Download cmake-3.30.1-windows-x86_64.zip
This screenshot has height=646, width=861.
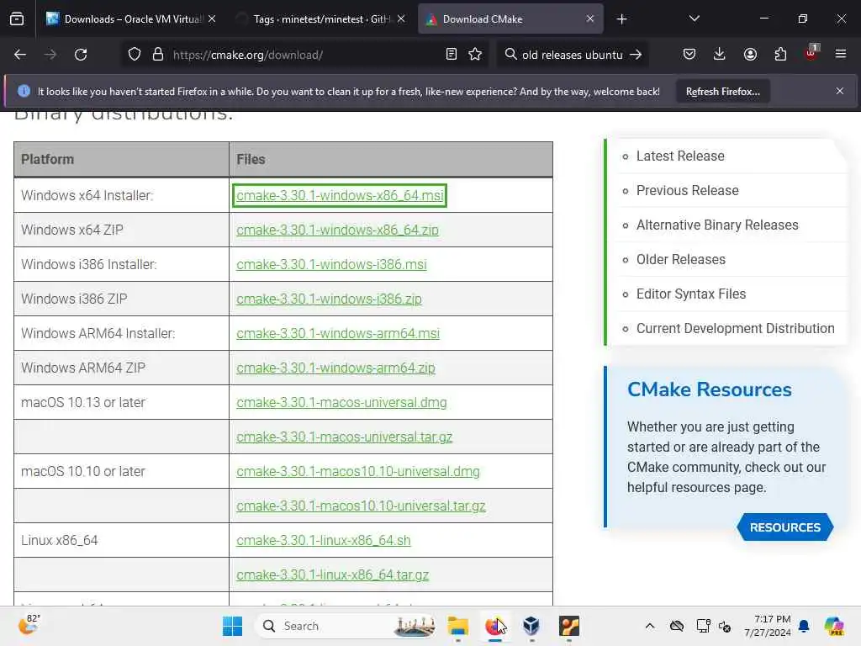[x=337, y=230]
